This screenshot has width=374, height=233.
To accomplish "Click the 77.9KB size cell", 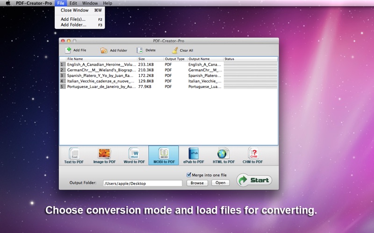I will coord(145,87).
